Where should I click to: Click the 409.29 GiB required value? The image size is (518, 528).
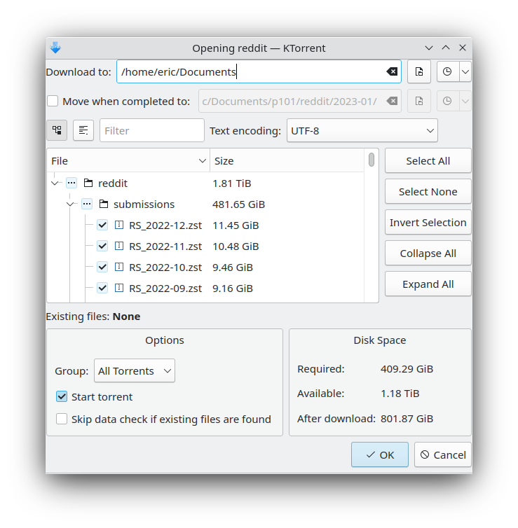tap(407, 369)
